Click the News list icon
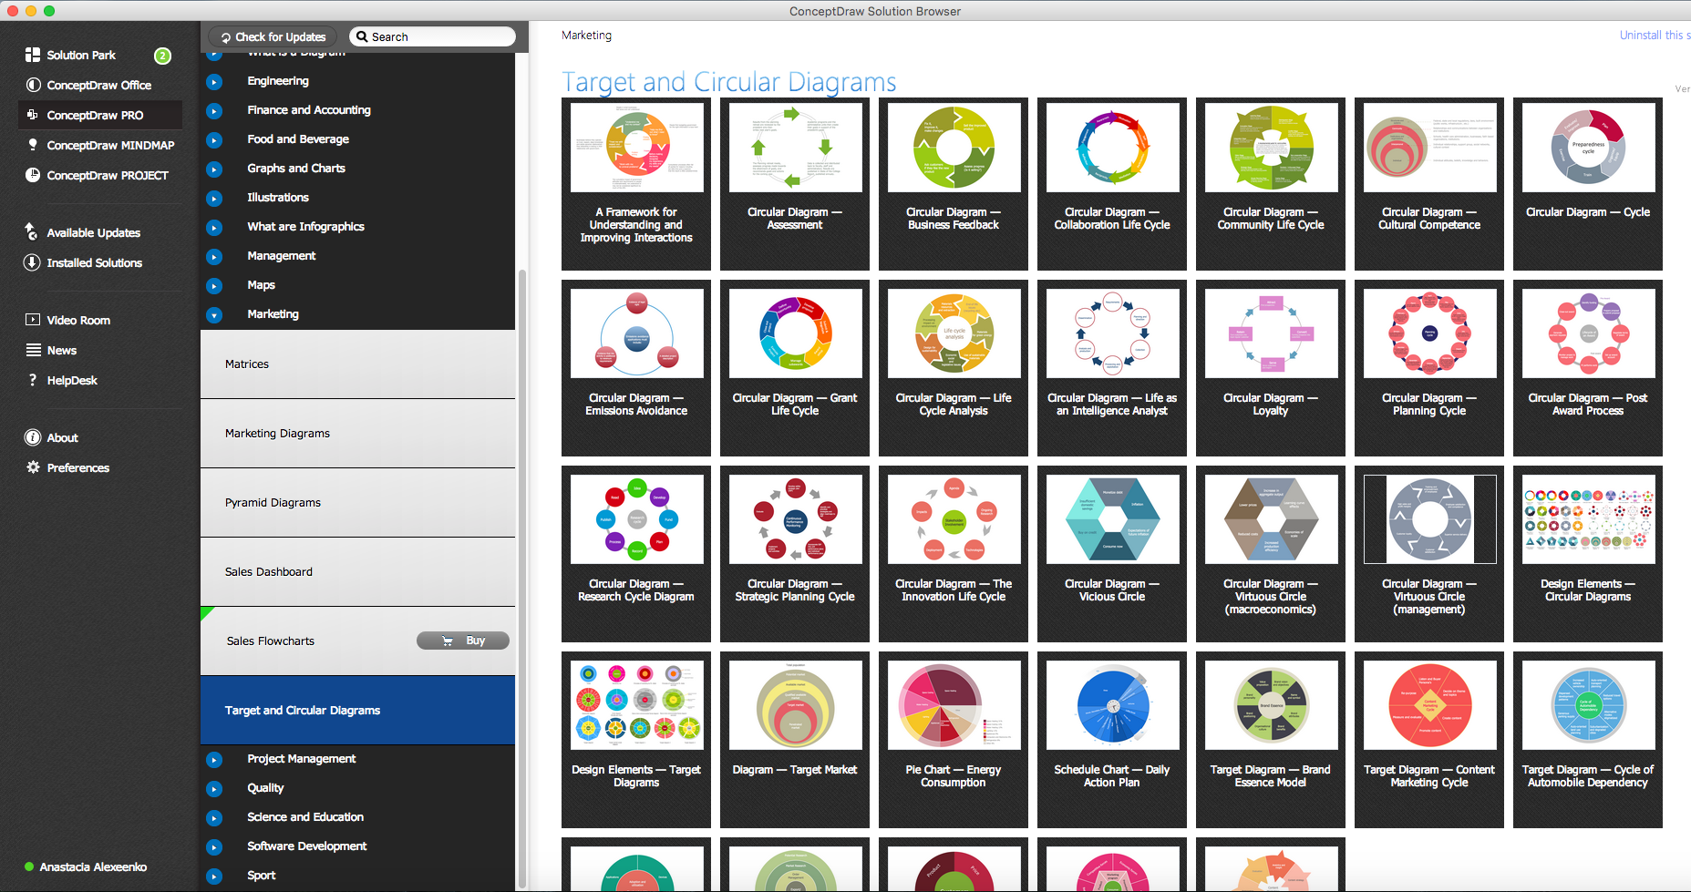Viewport: 1691px width, 892px height. point(33,350)
